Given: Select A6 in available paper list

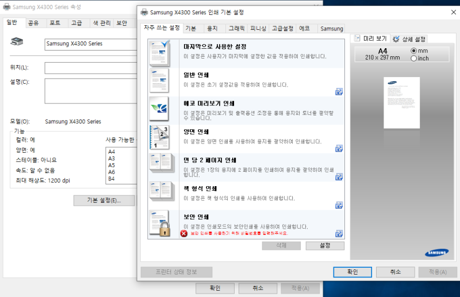Looking at the screenshot, I should [x=112, y=172].
